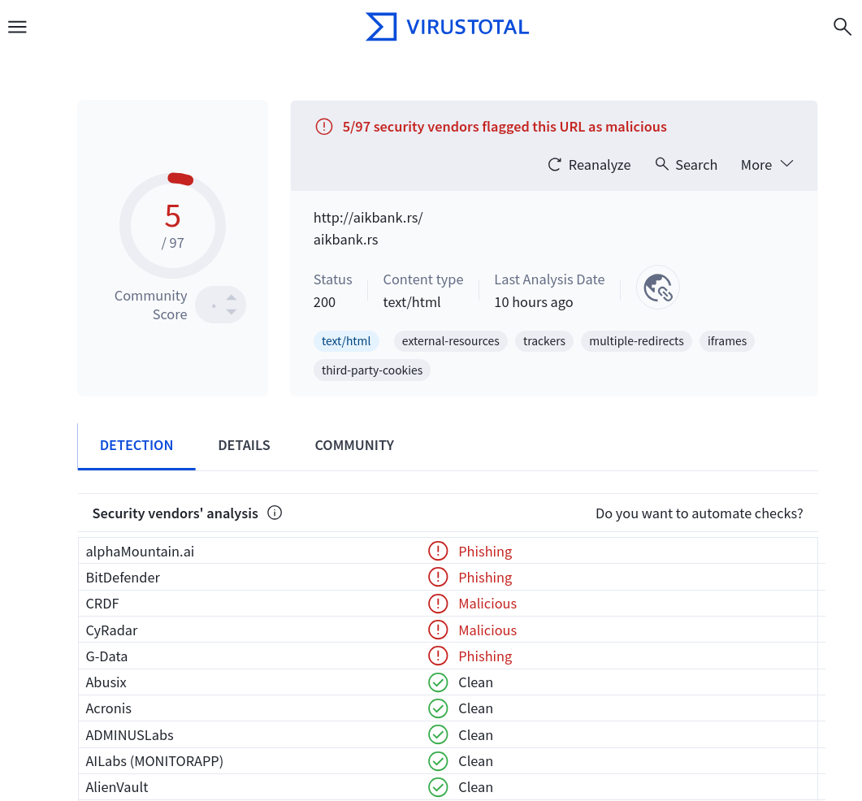Image resolution: width=862 pixels, height=801 pixels.
Task: Click the Abusix clean checkmark icon
Action: 438,682
